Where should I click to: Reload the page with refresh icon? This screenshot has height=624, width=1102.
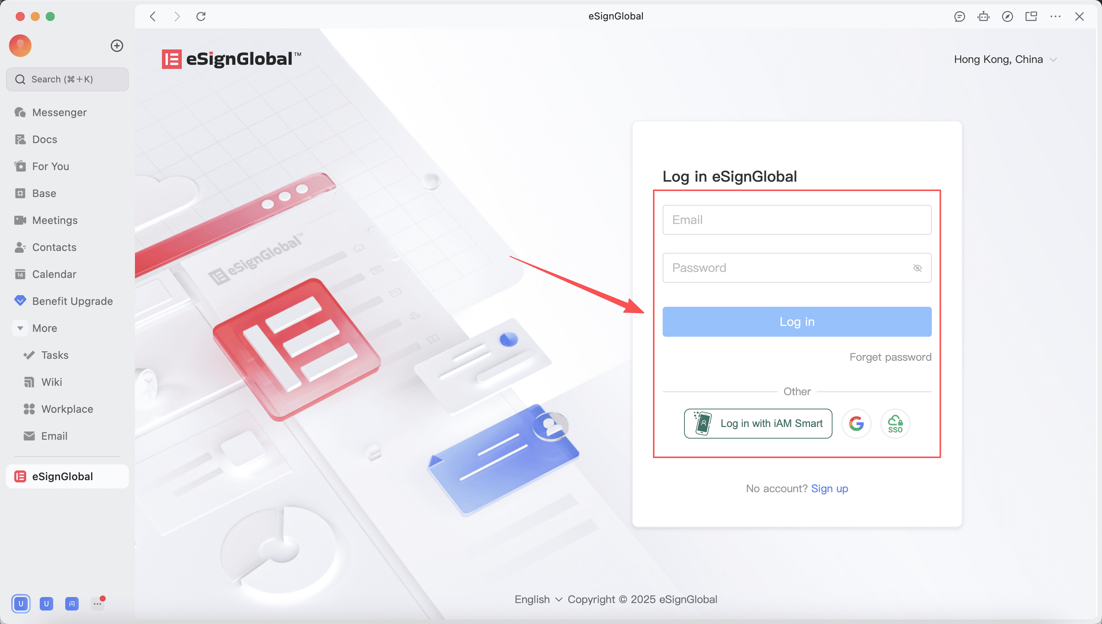pyautogui.click(x=201, y=16)
